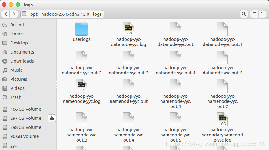Select hadoop-yyc-datanode-yyc.log file icon
The height and width of the screenshot is (150, 269).
coord(128,29)
